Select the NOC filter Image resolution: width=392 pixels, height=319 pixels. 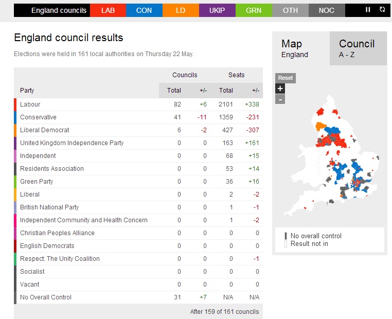327,10
